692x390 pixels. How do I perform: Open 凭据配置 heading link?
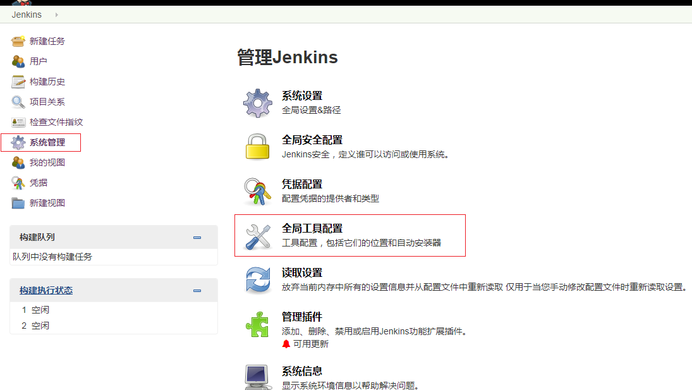[x=302, y=184]
